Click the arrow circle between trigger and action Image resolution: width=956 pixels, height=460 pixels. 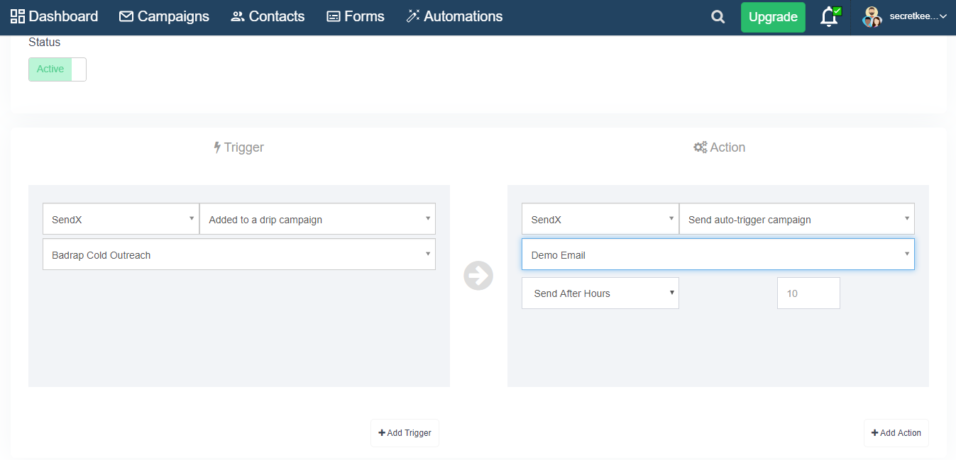[478, 276]
